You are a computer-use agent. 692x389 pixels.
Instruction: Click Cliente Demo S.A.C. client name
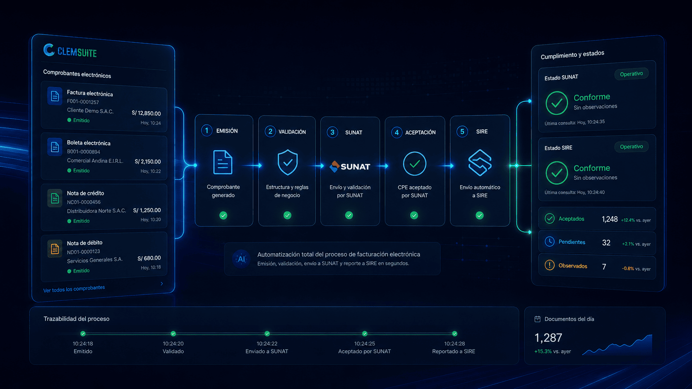pyautogui.click(x=90, y=111)
